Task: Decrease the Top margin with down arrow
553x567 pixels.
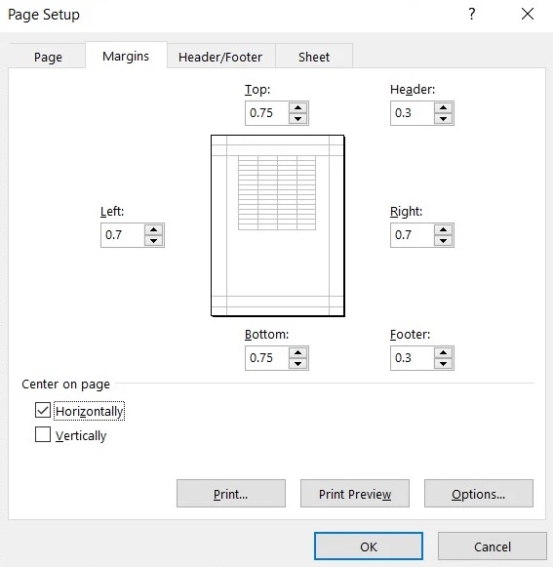Action: tap(297, 119)
